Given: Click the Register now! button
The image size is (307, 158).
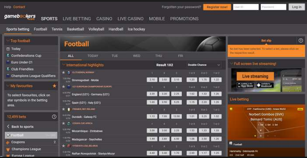Looking at the screenshot, I should click(x=217, y=7).
